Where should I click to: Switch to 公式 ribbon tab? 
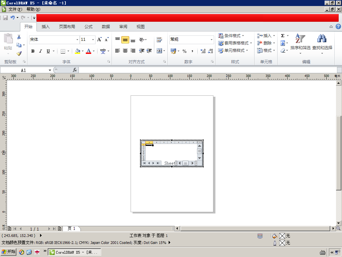(89, 27)
